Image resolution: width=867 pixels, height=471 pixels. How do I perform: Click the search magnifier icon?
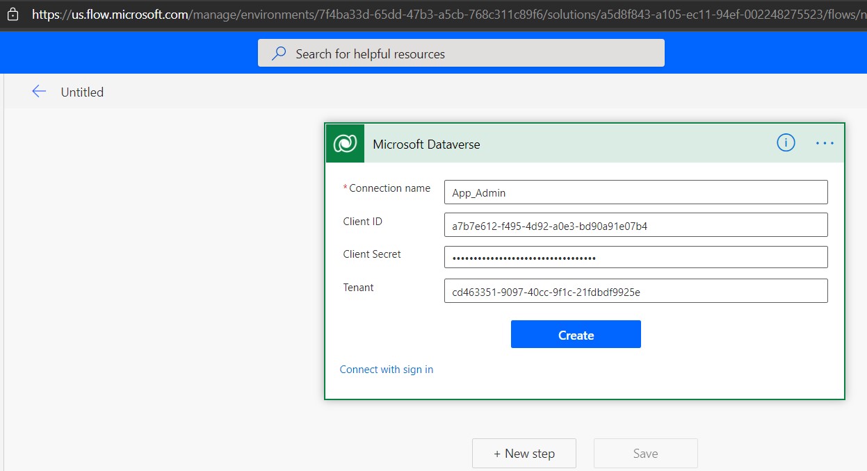[x=279, y=53]
